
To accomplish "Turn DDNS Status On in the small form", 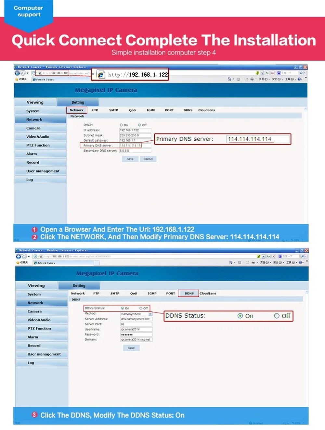I will [x=123, y=308].
